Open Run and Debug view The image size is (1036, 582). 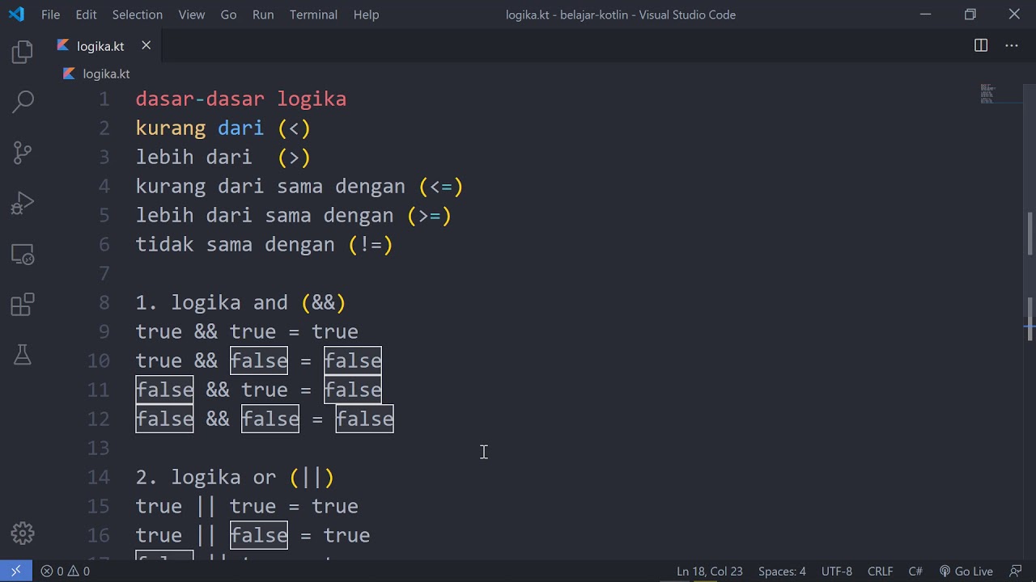pyautogui.click(x=23, y=203)
